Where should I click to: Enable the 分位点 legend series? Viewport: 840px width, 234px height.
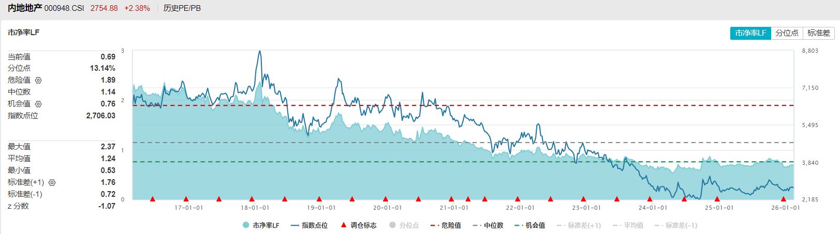click(404, 225)
